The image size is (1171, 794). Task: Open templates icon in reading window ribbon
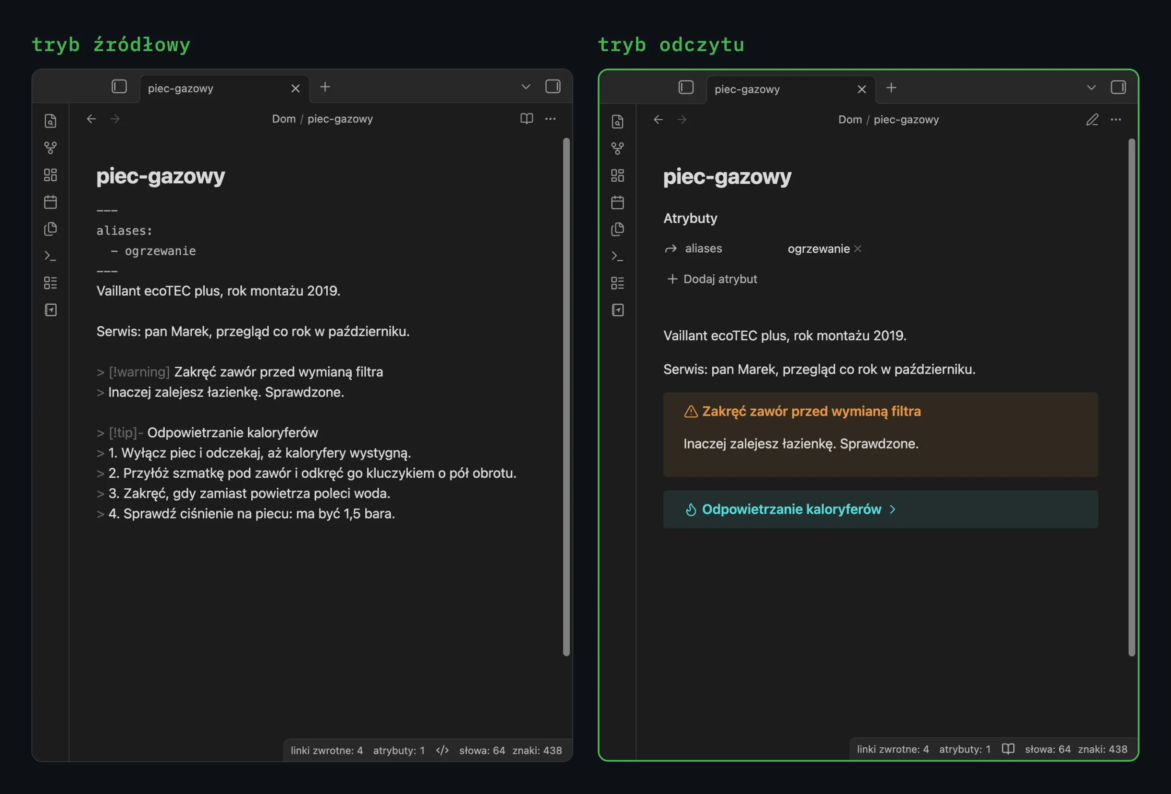(x=617, y=229)
